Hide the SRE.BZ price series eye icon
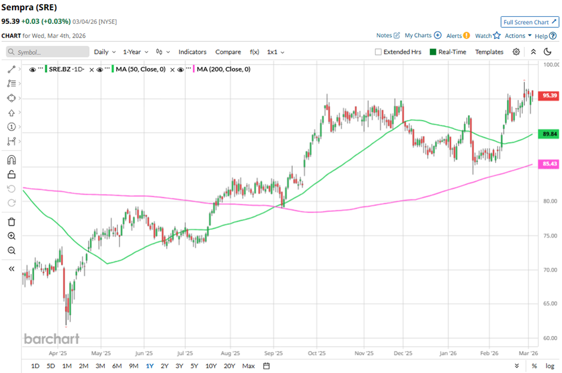 [x=33, y=70]
